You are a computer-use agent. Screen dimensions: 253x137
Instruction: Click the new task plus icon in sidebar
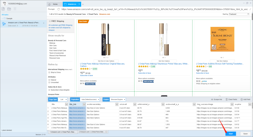pos(3,9)
